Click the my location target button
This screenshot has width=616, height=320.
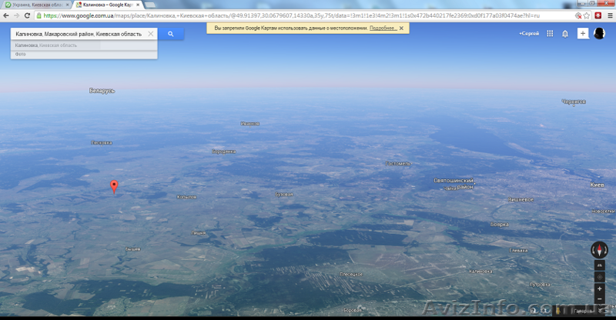(599, 276)
